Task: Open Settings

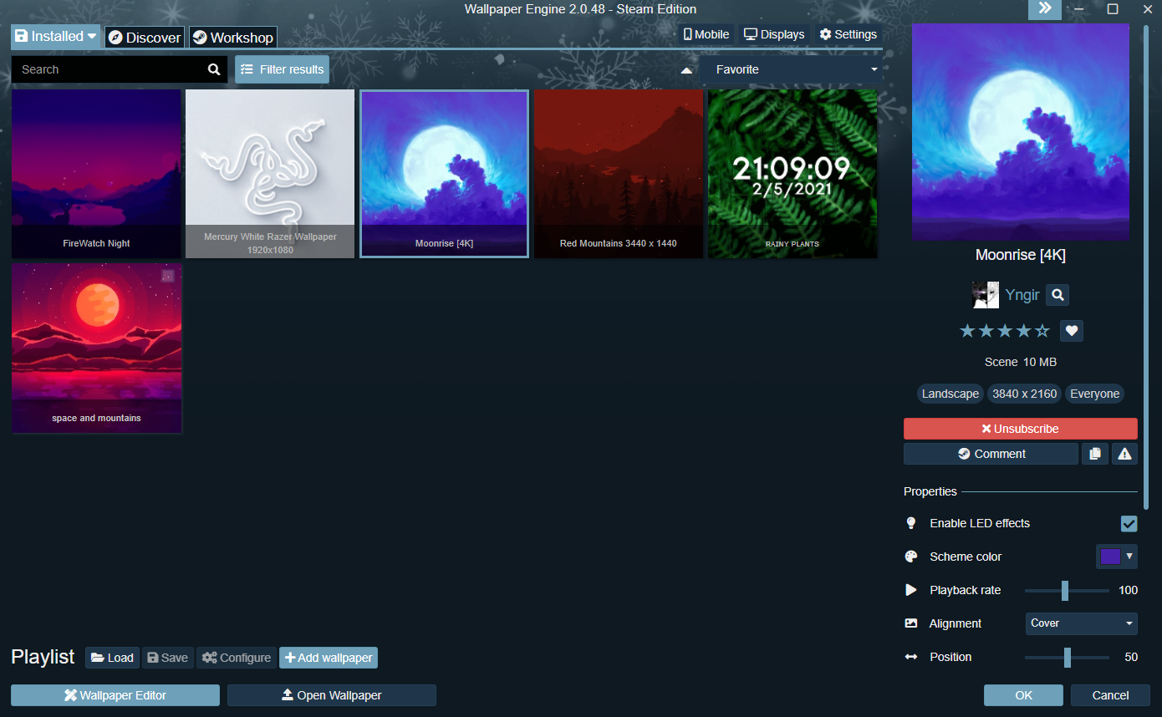Action: click(x=849, y=34)
